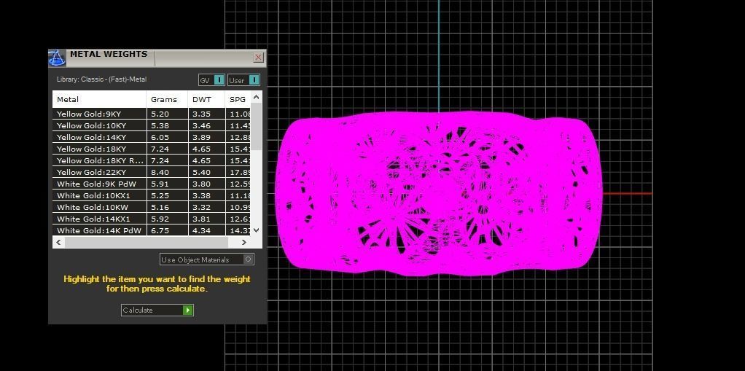Close the Metal Weights panel
The image size is (745, 371).
click(x=258, y=58)
